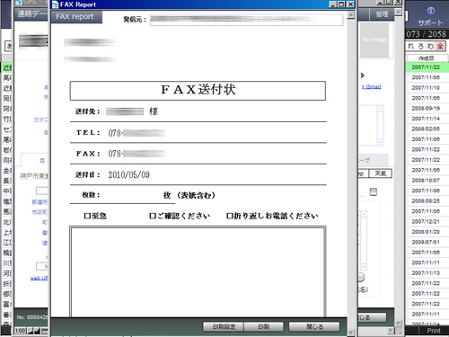Image resolution: width=449 pixels, height=337 pixels.
Task: Click the FAX送付状 heading
Action: click(198, 90)
